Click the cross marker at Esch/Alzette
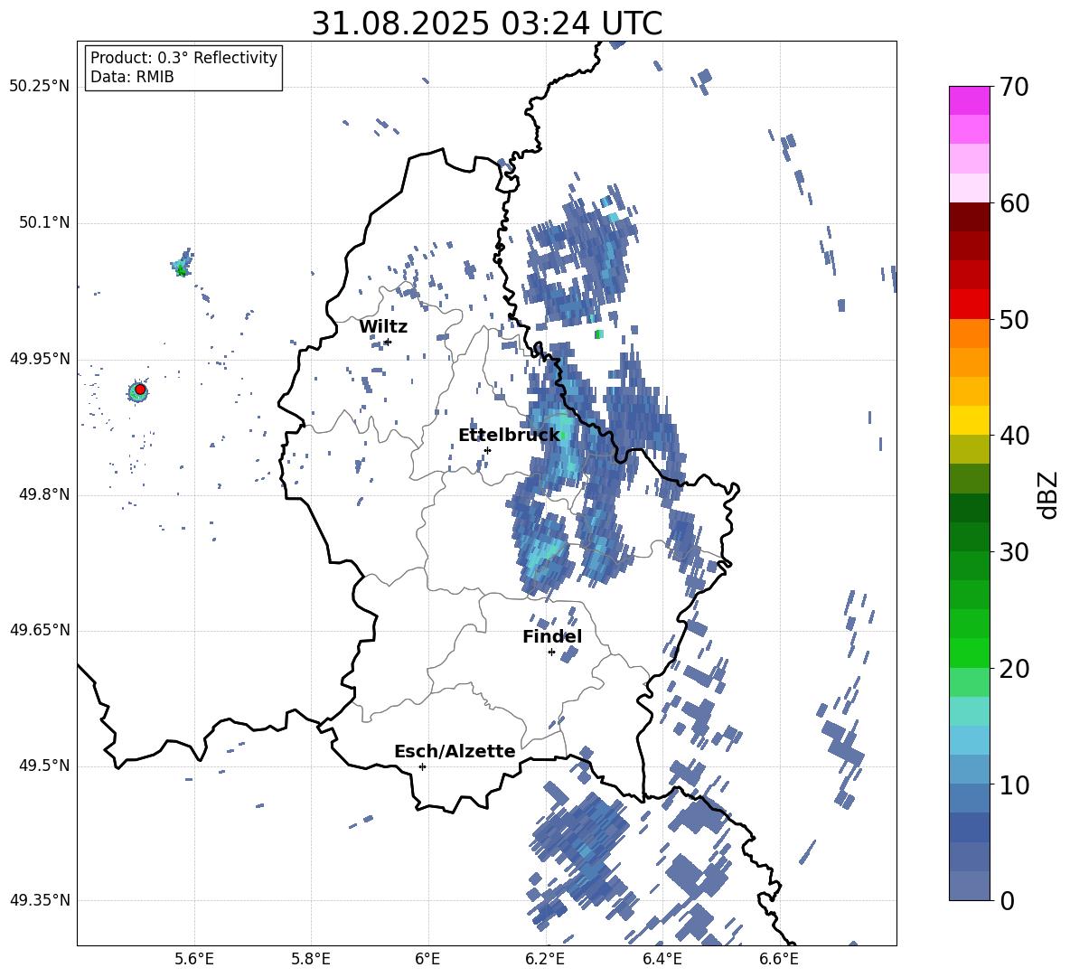 point(422,766)
